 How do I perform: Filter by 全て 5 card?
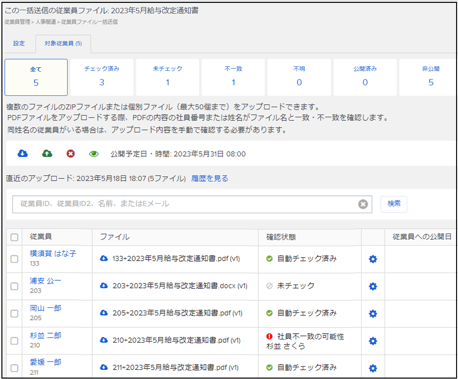(36, 77)
